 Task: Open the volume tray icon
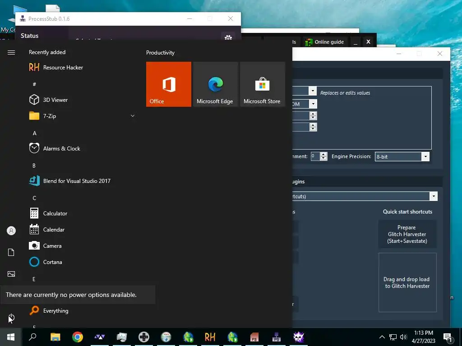pyautogui.click(x=403, y=337)
